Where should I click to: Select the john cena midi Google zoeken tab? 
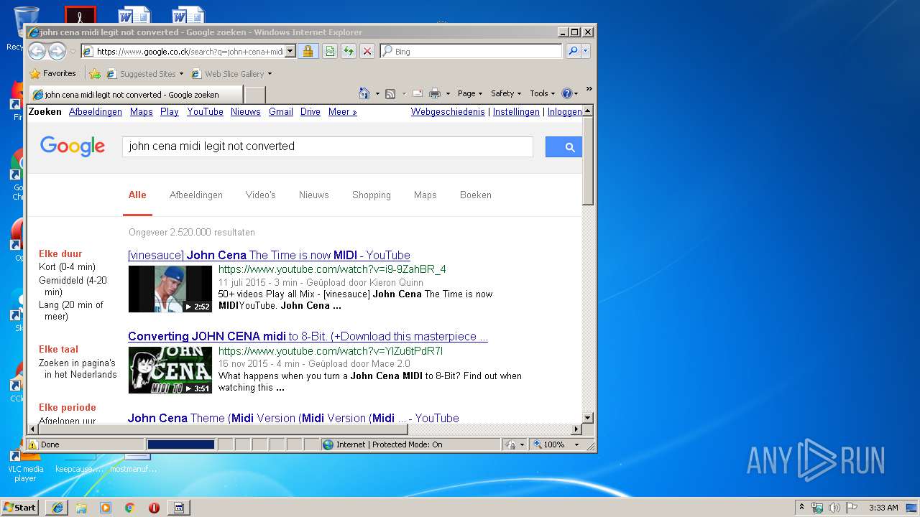click(x=134, y=95)
